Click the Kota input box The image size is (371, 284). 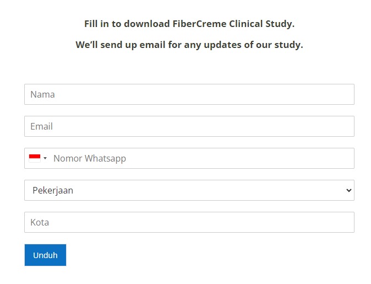click(x=189, y=222)
